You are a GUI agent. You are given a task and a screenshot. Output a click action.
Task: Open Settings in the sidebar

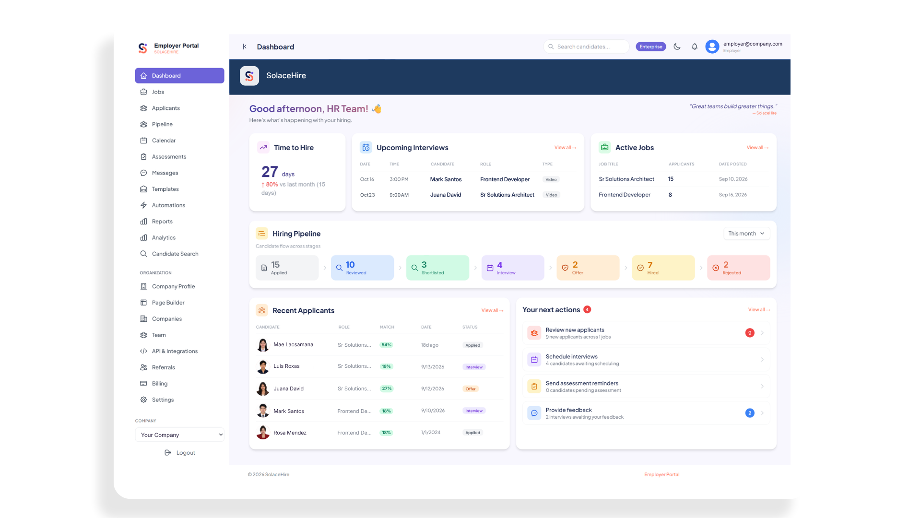[x=179, y=400]
